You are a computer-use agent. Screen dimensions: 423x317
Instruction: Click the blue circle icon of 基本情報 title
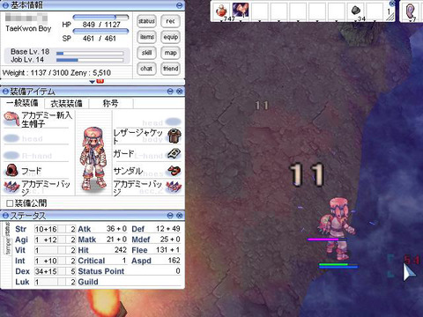[5, 5]
